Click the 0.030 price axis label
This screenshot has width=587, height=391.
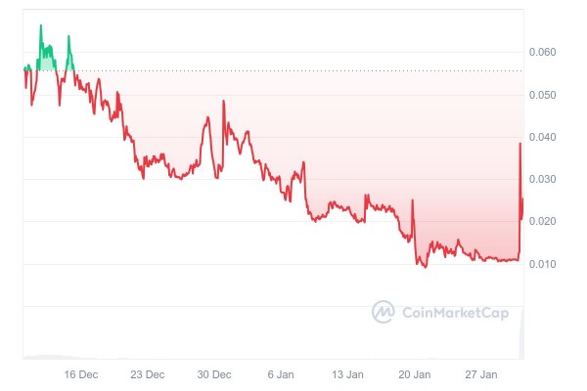click(x=541, y=180)
